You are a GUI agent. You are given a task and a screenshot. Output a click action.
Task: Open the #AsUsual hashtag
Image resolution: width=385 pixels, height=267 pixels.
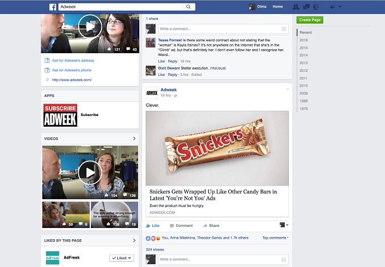click(x=218, y=68)
